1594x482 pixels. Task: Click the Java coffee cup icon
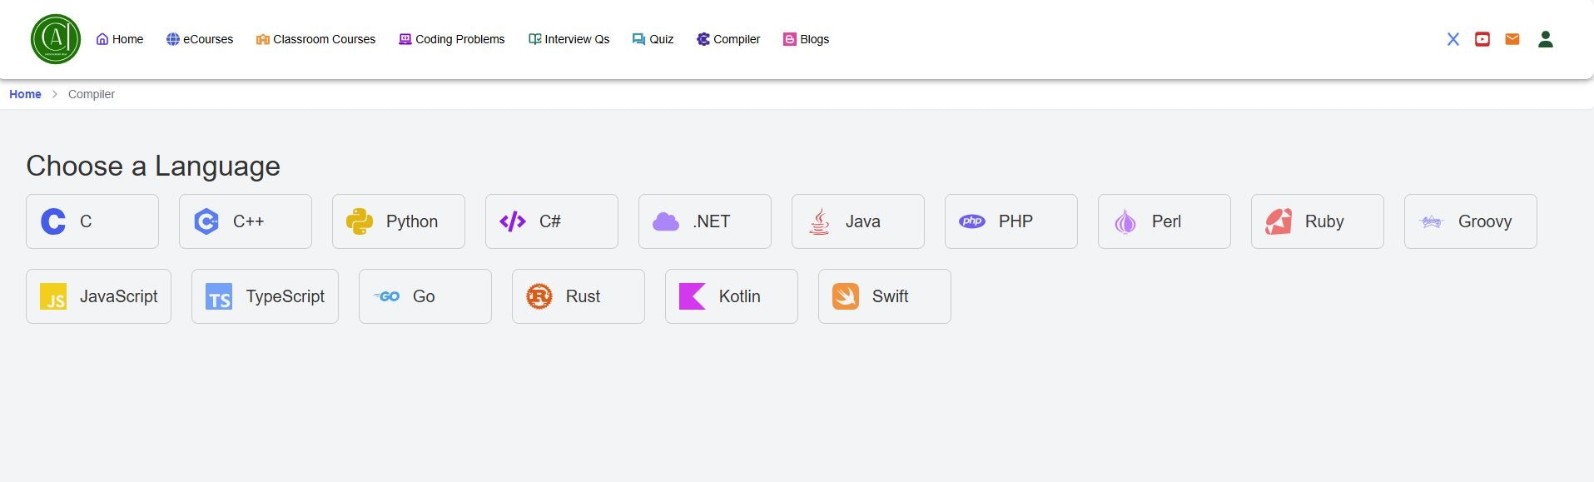point(820,221)
